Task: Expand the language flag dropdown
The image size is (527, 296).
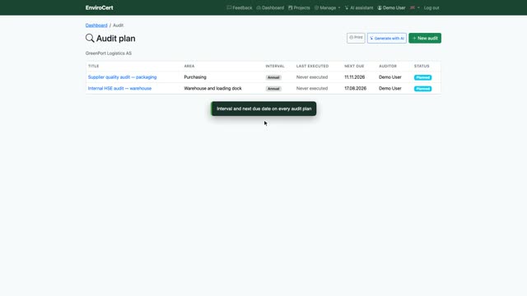Action: [415, 7]
